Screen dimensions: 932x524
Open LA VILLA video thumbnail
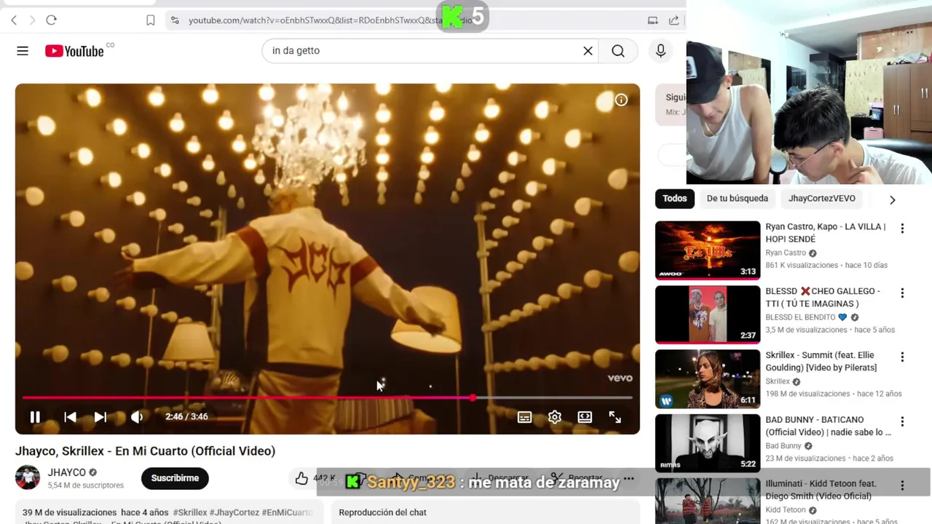tap(708, 250)
